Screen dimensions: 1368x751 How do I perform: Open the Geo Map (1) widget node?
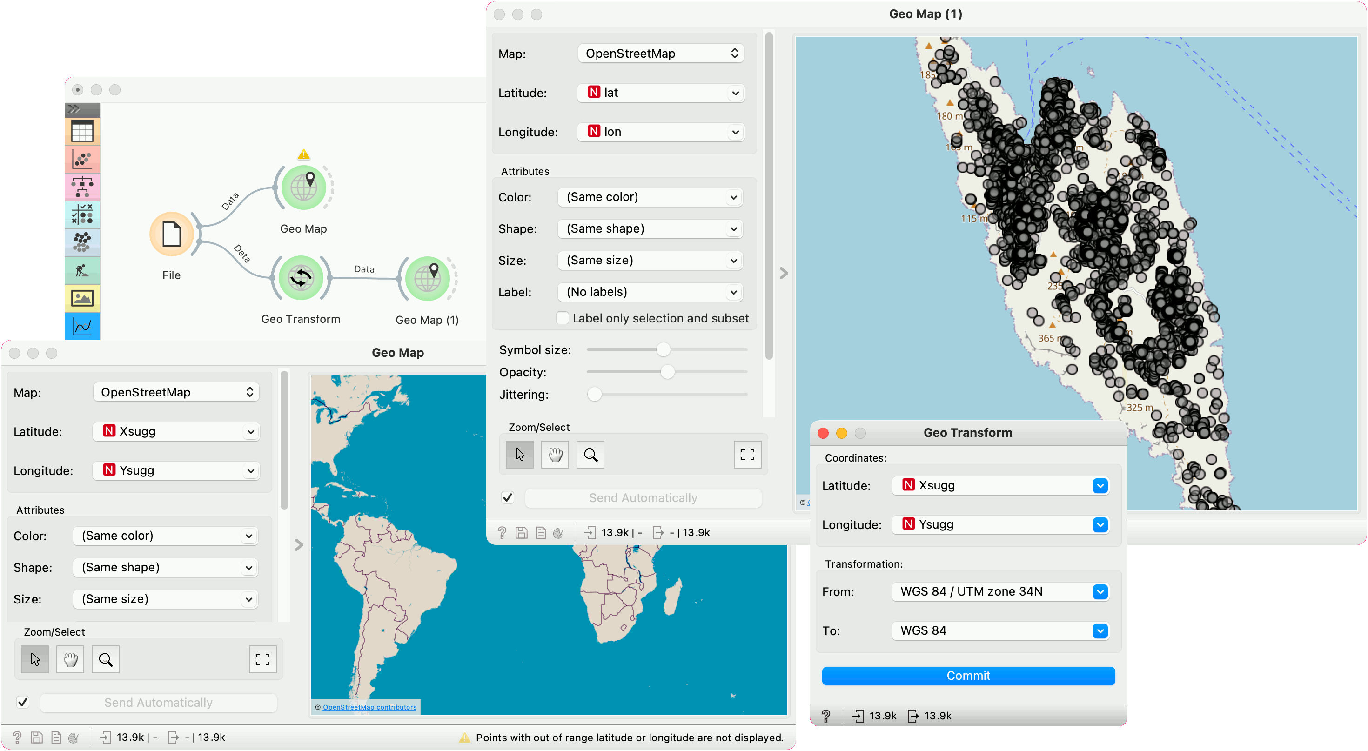click(x=427, y=279)
